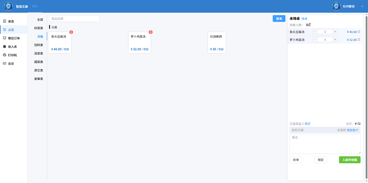Select the 其它类 category
This screenshot has width=368, height=183.
[38, 70]
